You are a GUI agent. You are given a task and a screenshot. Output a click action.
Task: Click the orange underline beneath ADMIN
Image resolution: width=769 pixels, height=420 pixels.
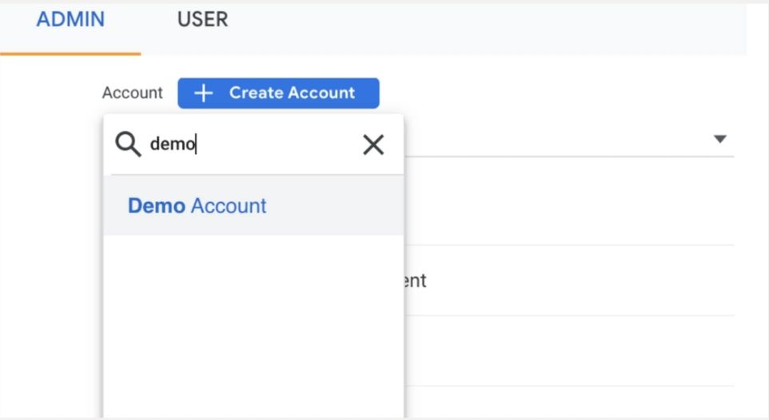pyautogui.click(x=70, y=53)
